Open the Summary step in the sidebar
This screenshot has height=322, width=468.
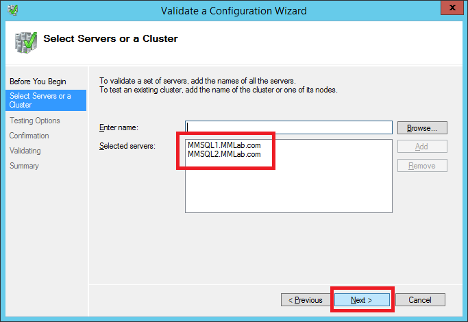pos(24,166)
